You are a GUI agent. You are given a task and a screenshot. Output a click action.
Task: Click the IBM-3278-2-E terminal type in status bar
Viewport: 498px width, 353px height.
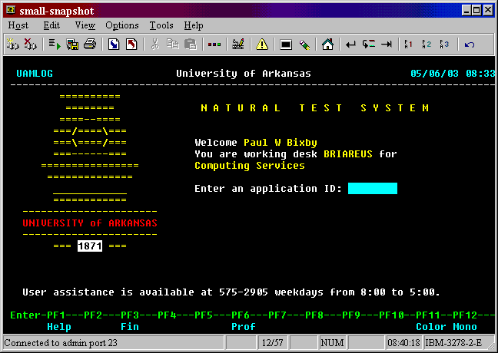453,343
